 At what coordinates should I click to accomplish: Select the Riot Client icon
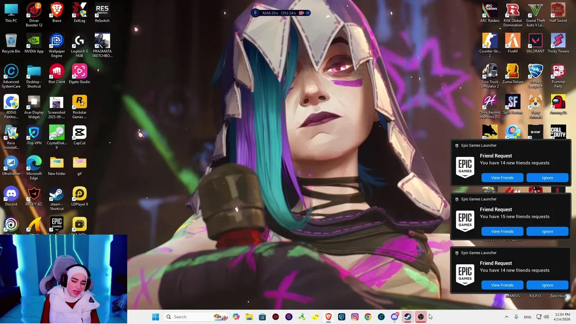click(57, 74)
